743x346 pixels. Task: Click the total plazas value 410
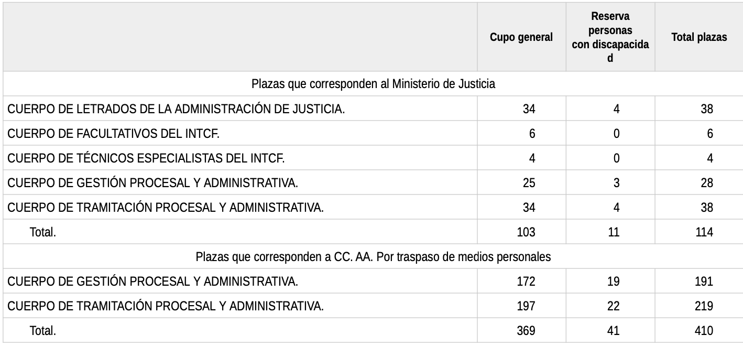(704, 331)
